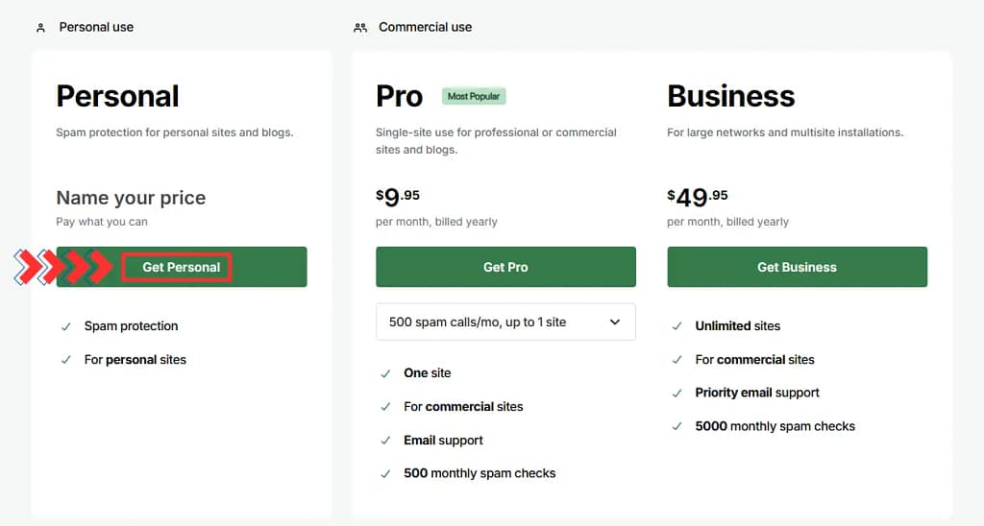Click checkmark next to For personal sites

coord(66,360)
